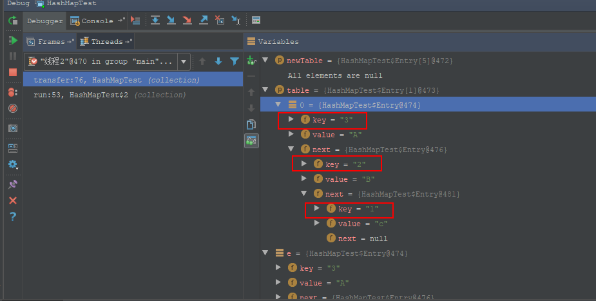Expand value = "A" under table element 0
Image resolution: width=596 pixels, height=301 pixels.
291,134
